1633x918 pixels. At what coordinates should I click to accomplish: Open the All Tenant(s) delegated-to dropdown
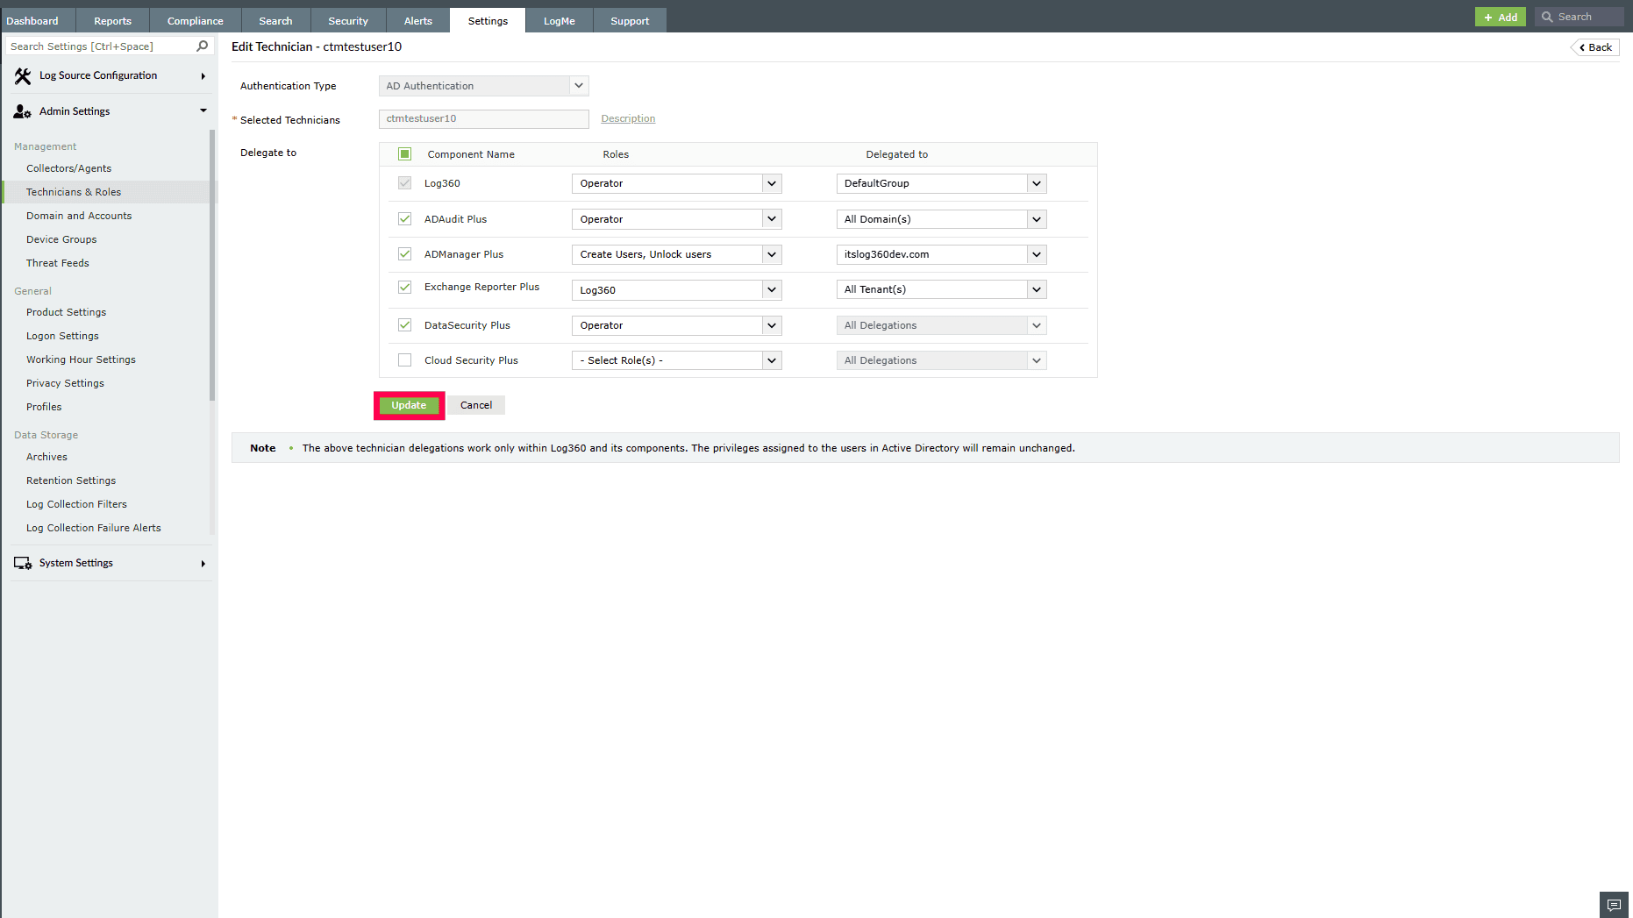[941, 289]
